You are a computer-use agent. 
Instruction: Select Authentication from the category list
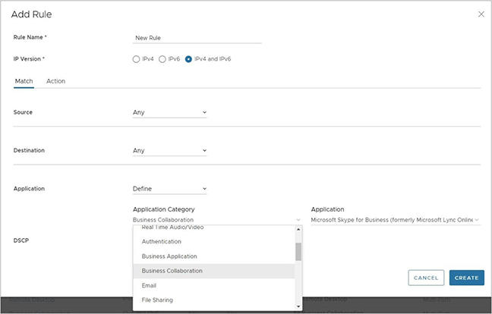click(161, 242)
